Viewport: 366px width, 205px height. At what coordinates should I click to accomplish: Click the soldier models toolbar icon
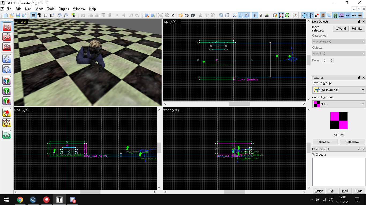coord(323,15)
